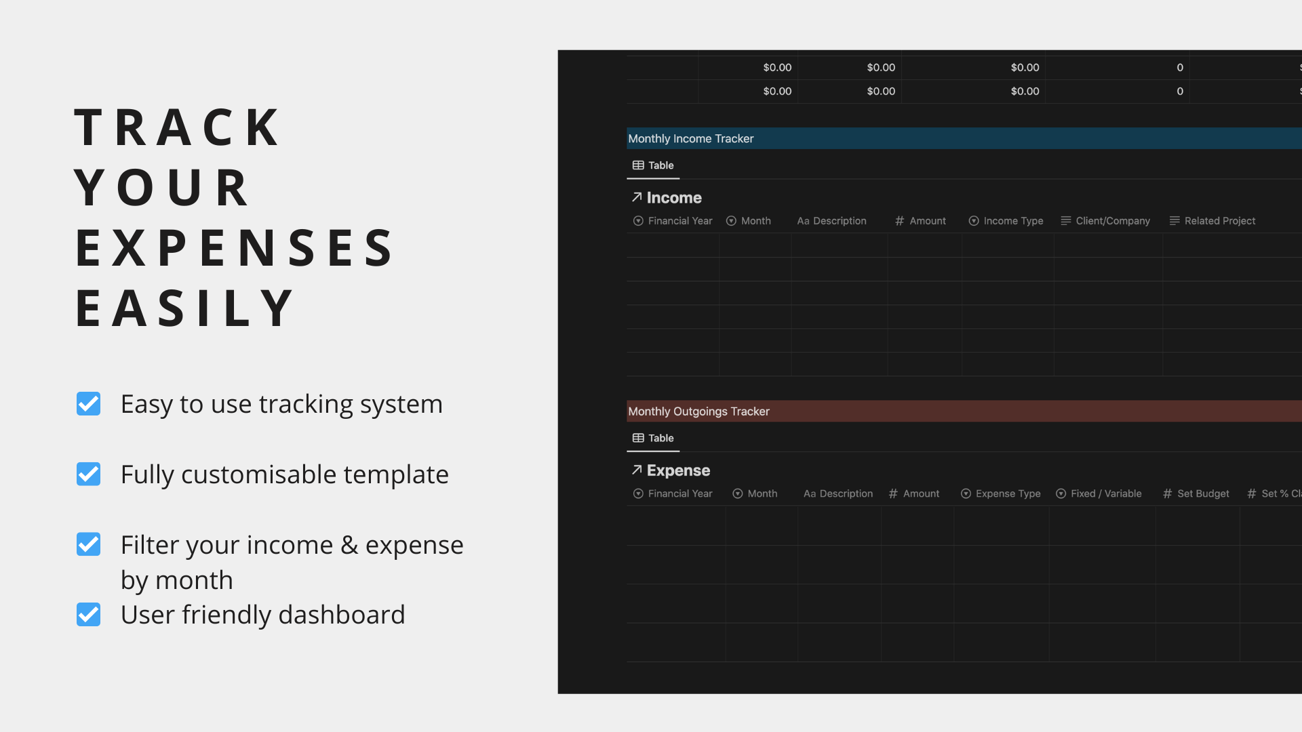Click the hash icon beside Set Budget column
Screen dimensions: 1302x732
pos(1167,493)
